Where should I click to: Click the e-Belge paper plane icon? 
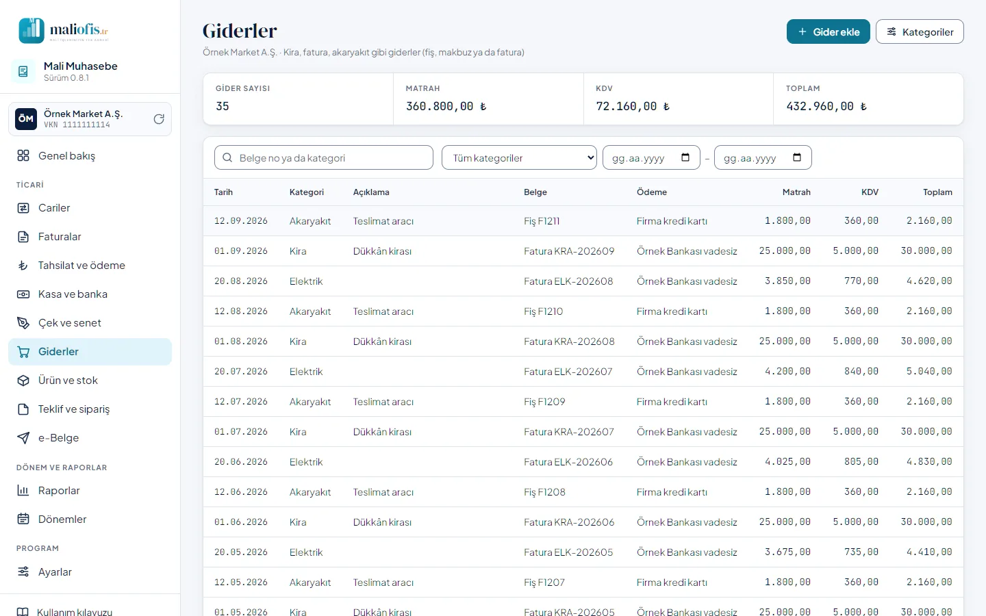[23, 438]
